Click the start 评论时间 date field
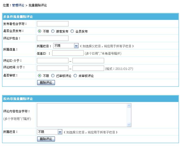 pos(53,68)
